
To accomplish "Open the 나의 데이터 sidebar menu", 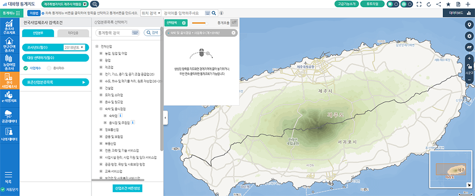I will (x=10, y=135).
